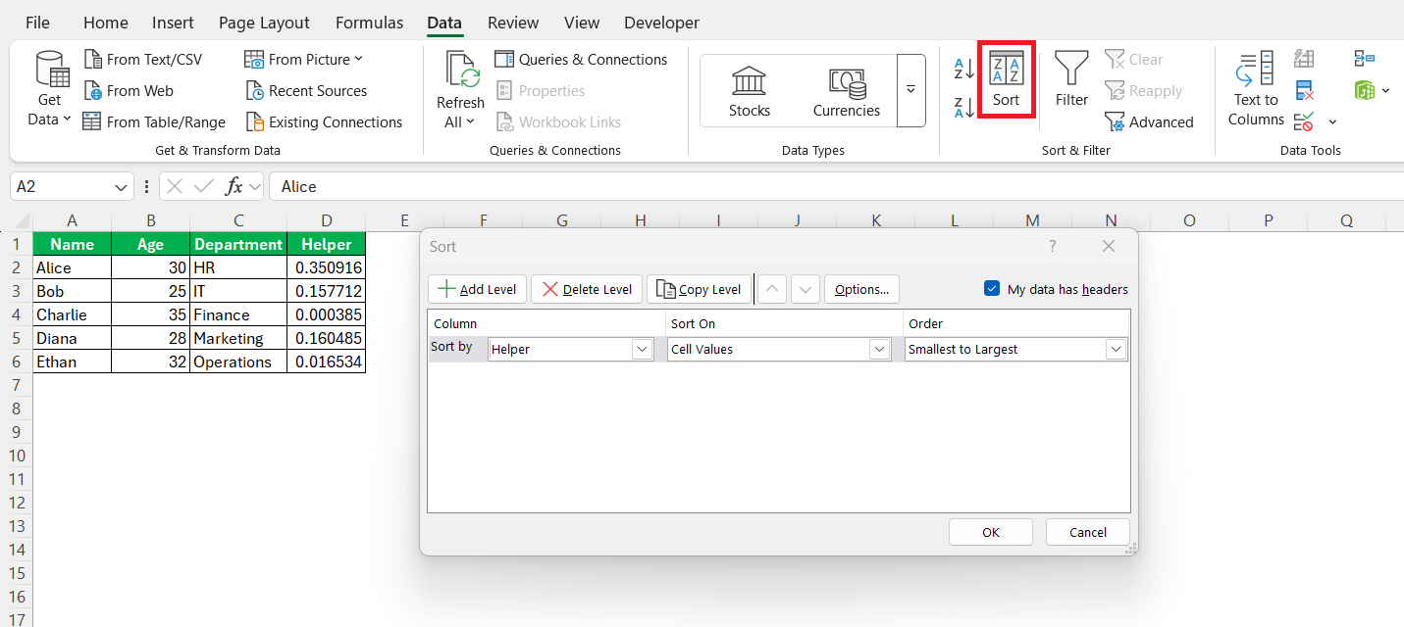This screenshot has width=1404, height=627.
Task: Open the Sort On dropdown
Action: [x=878, y=349]
